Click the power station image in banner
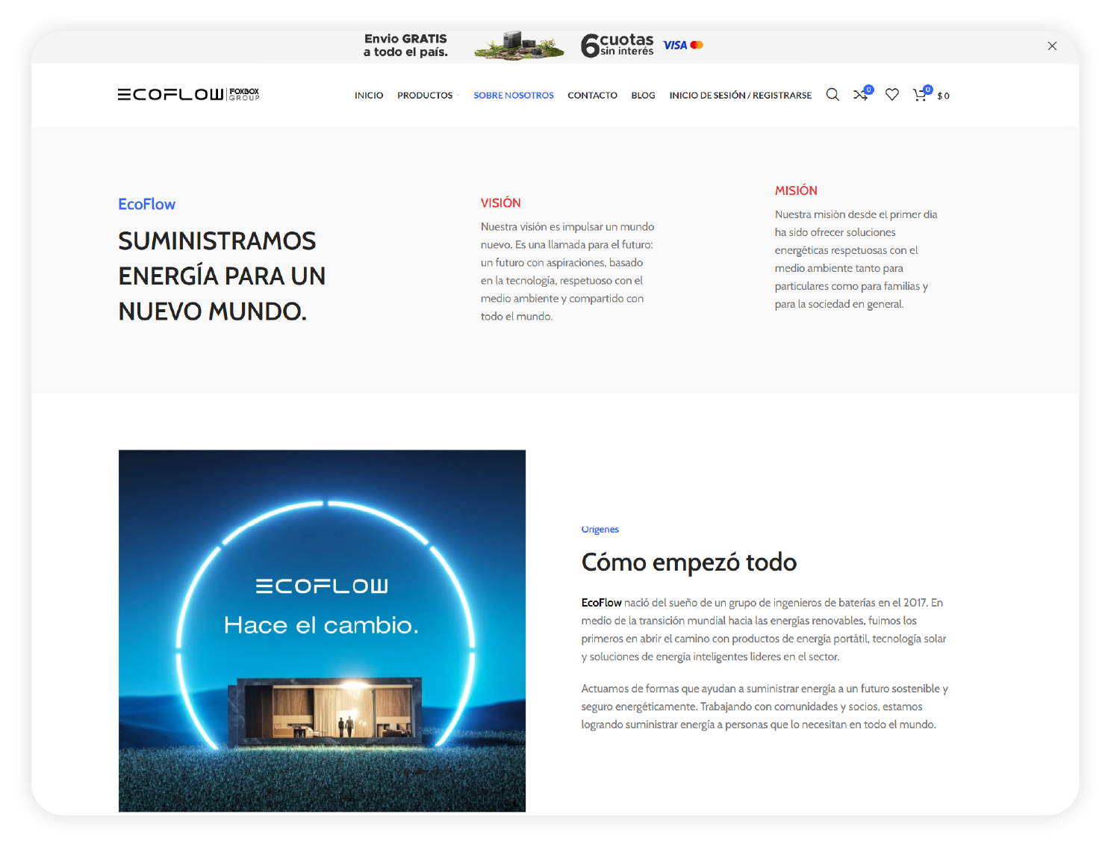1111x847 pixels. pyautogui.click(x=519, y=46)
